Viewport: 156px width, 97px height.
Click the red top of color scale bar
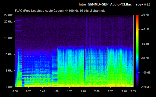pyautogui.click(x=137, y=16)
